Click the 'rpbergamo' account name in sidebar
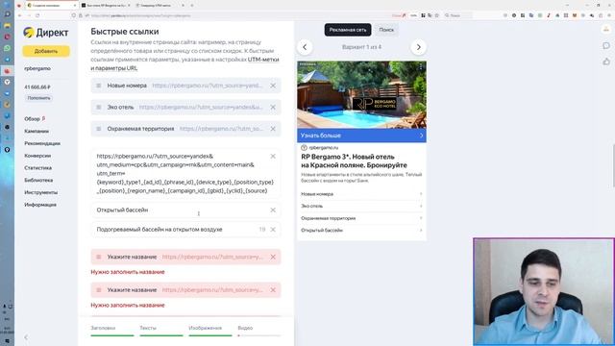Image resolution: width=615 pixels, height=346 pixels. pyautogui.click(x=37, y=68)
